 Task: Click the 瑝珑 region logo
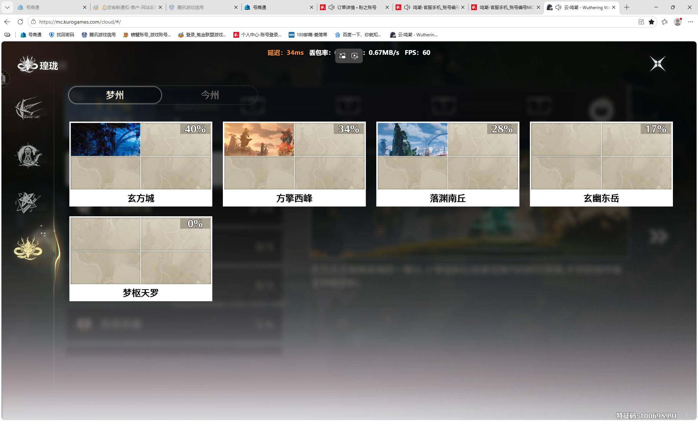click(38, 65)
